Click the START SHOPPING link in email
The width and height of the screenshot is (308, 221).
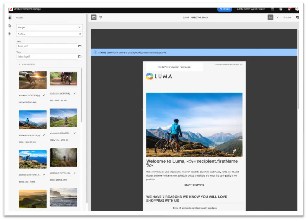194,185
